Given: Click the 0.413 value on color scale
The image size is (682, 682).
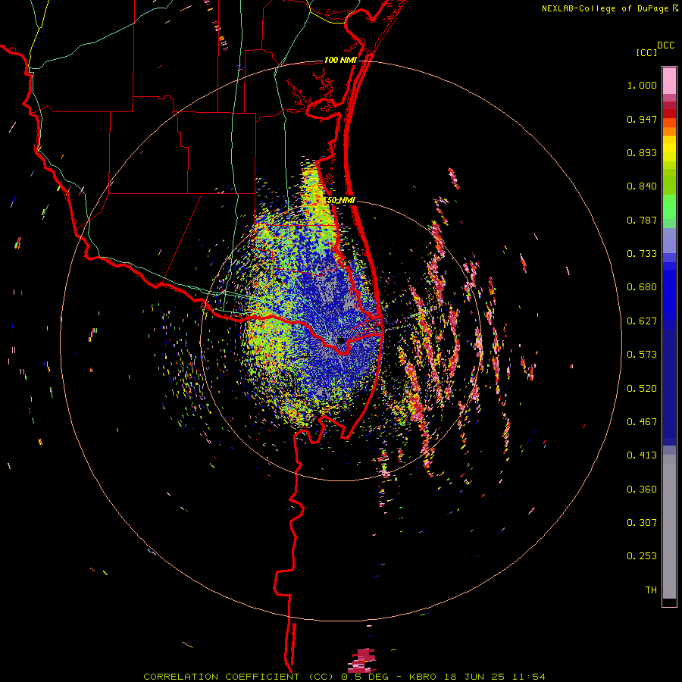Looking at the screenshot, I should click(642, 455).
